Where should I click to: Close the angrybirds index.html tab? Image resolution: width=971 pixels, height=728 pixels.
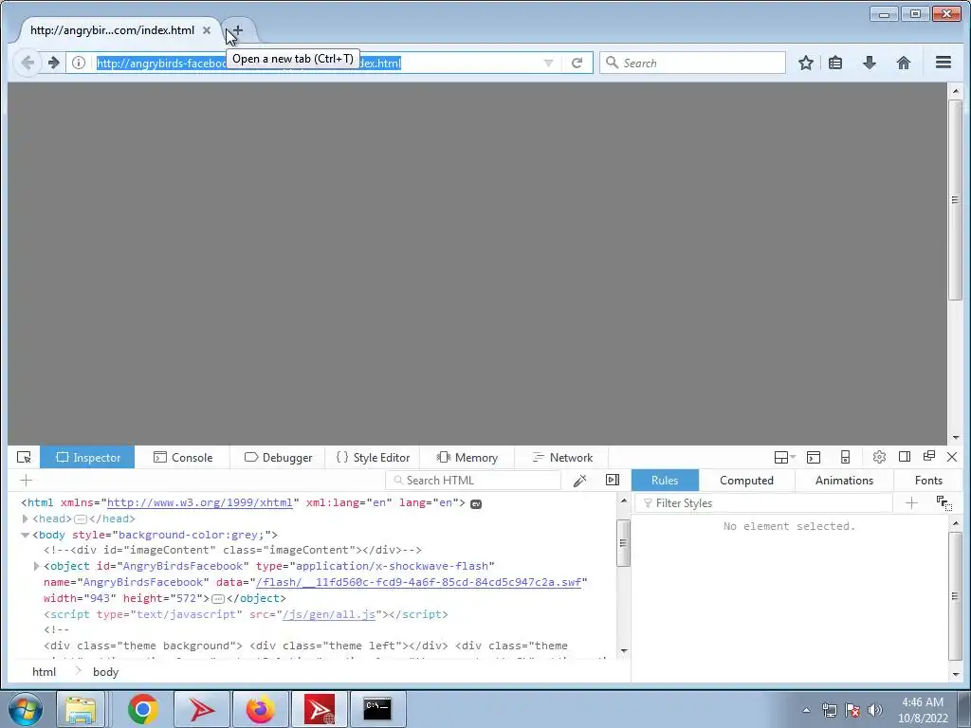point(207,30)
